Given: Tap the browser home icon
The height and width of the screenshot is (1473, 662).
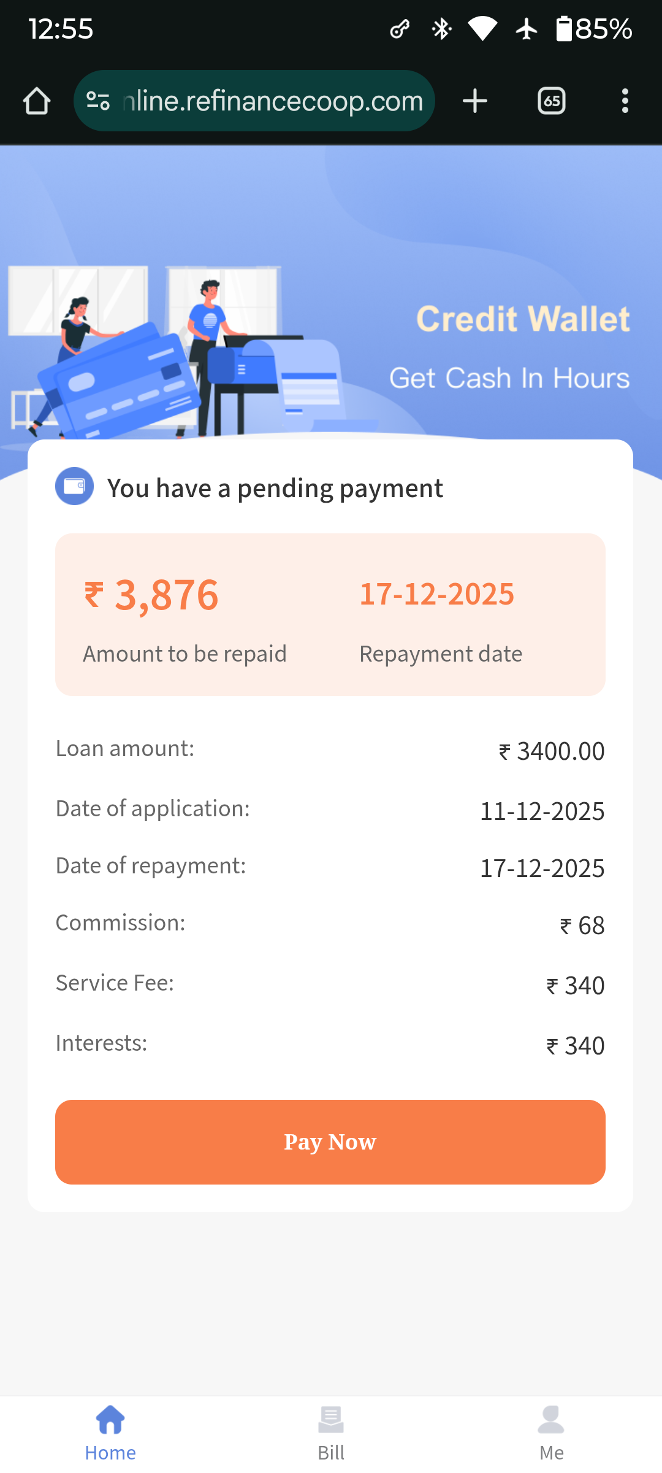Looking at the screenshot, I should coord(37,101).
